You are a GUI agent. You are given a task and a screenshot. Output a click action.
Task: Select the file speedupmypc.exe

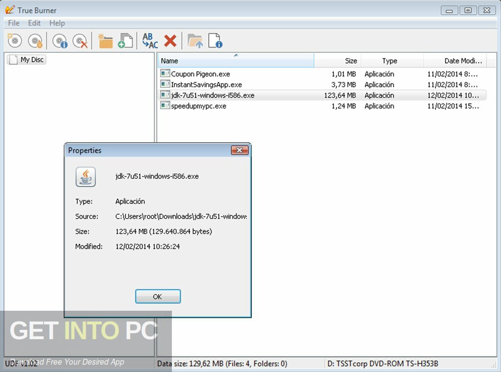(x=198, y=106)
